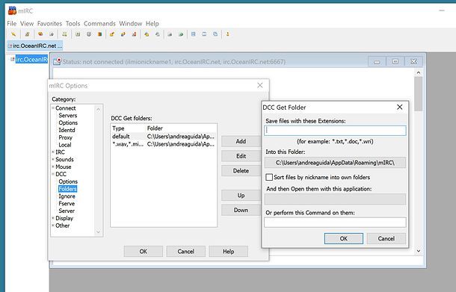456x292 pixels.
Task: Click the Cascade windows toolbar icon
Action: pos(215,34)
